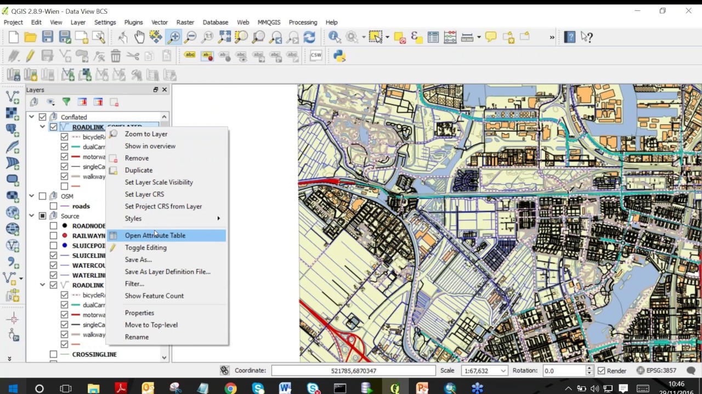Click Set Layer CRS entry
The image size is (702, 394).
click(167, 194)
